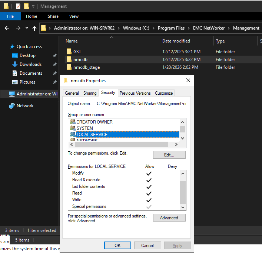The image size is (262, 253).
Task: Click the Modify permission row
Action: [x=124, y=173]
